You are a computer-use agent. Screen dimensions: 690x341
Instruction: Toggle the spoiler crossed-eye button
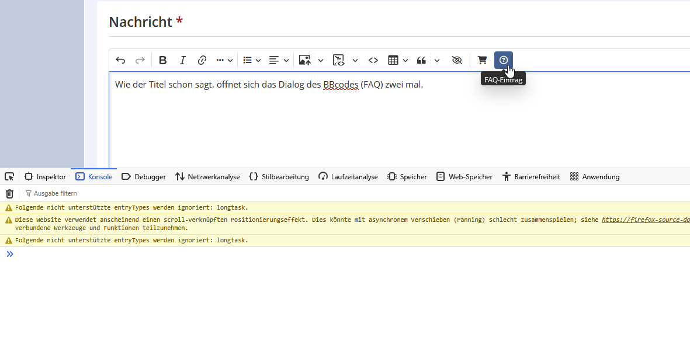(457, 60)
